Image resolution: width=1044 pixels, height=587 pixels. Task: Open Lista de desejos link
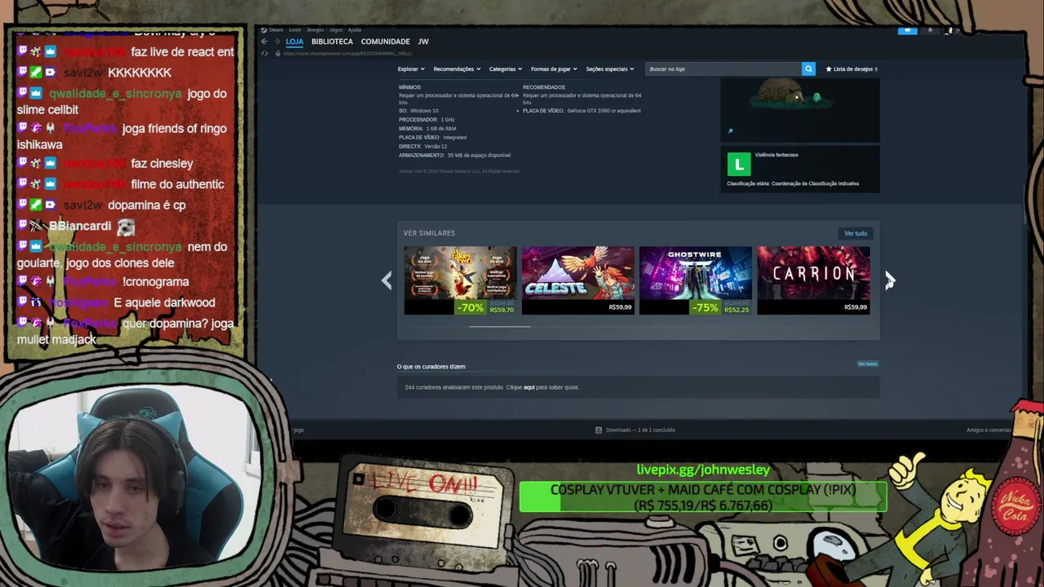click(x=852, y=69)
